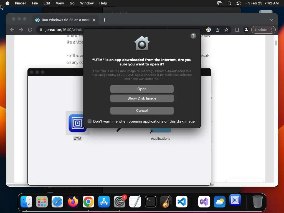Click the Open button in the dialog

(142, 89)
